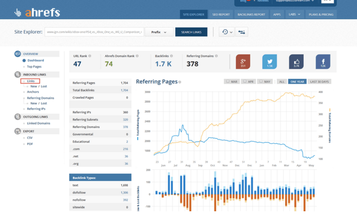Click the Google Plus share badge
This screenshot has width=357, height=217.
(x=243, y=61)
